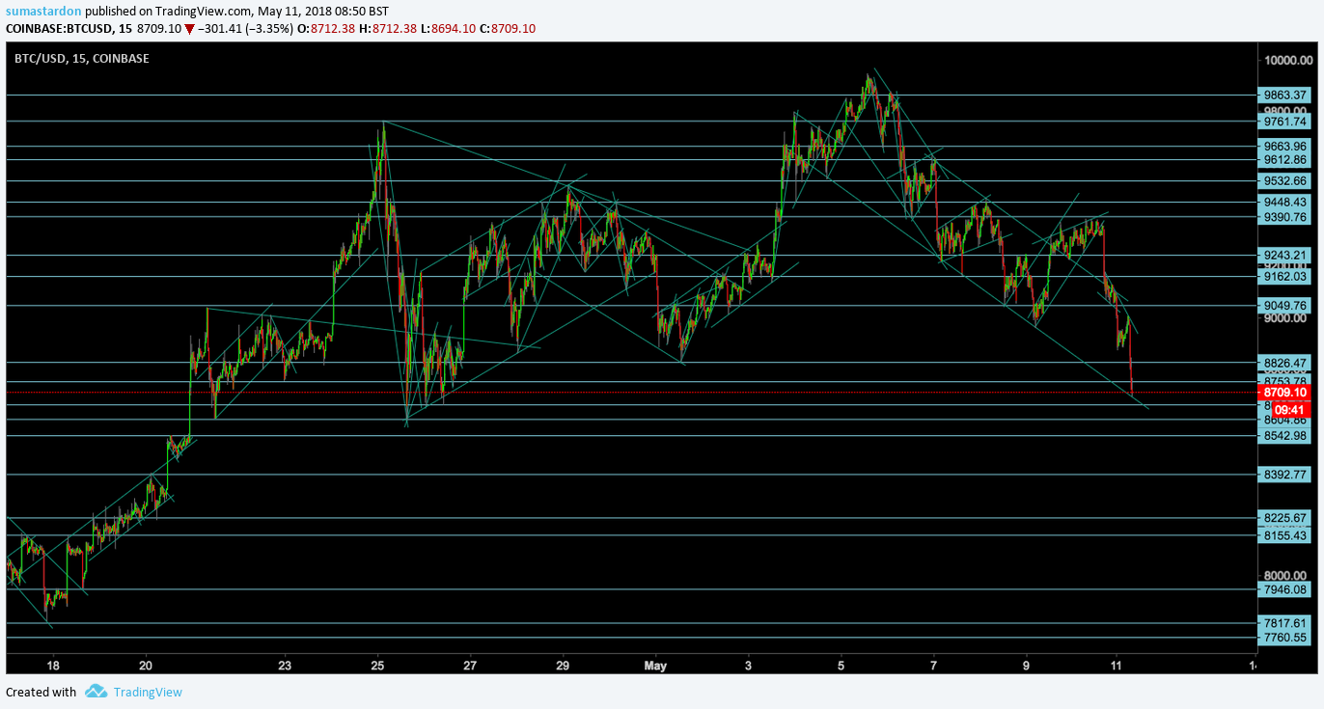Open sumastardon author profile link
Image resolution: width=1324 pixels, height=709 pixels.
click(x=42, y=11)
